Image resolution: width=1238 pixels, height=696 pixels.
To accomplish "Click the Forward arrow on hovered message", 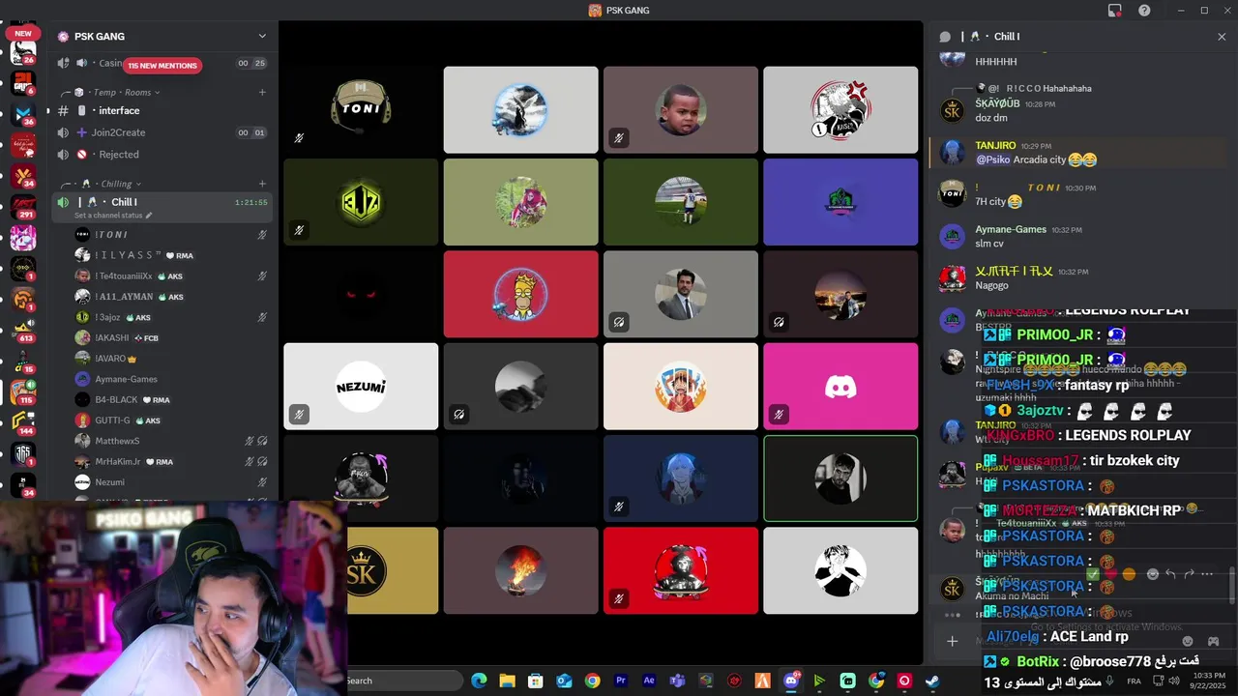I will pos(1189,574).
